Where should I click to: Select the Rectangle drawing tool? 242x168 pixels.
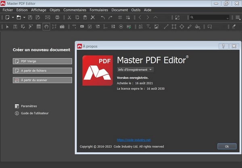[174, 27]
